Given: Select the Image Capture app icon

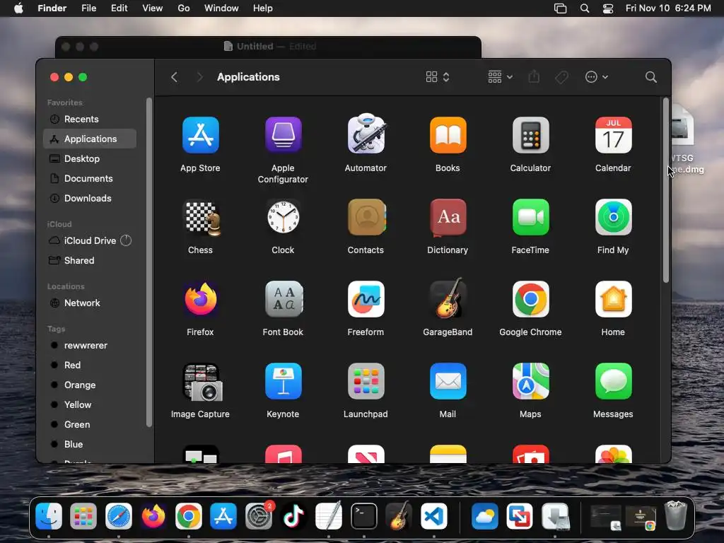Looking at the screenshot, I should point(202,382).
